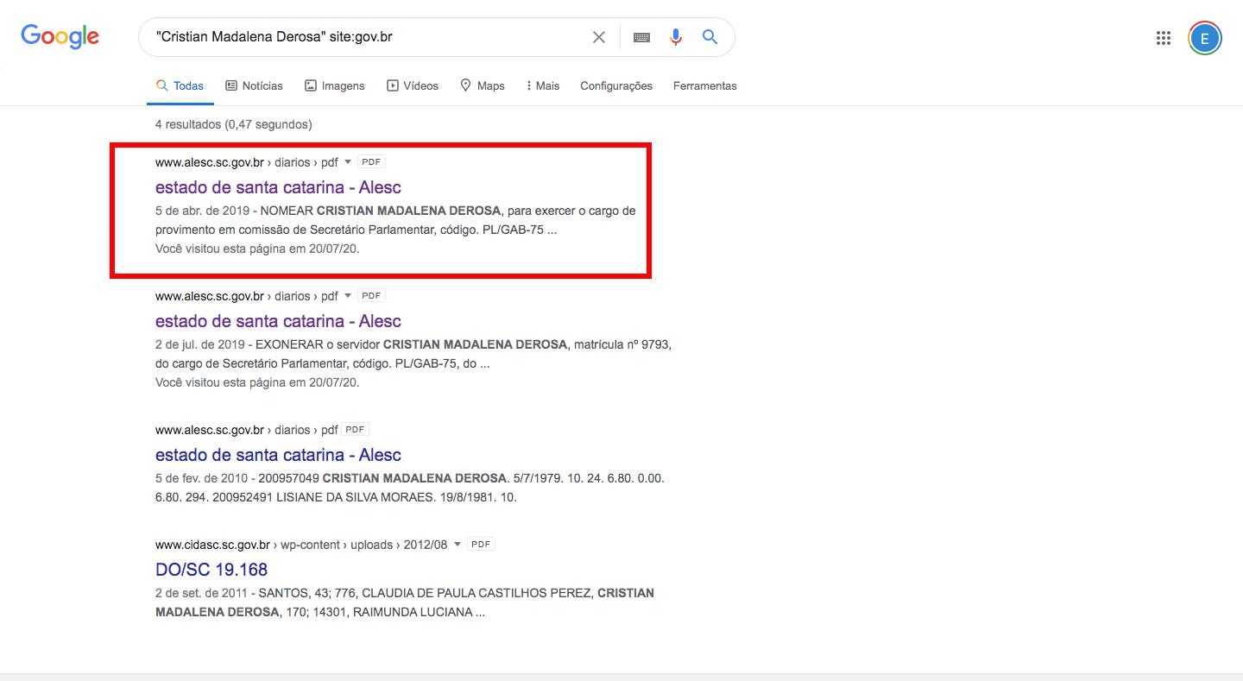Open Google apps grid
The width and height of the screenshot is (1243, 681).
[1164, 37]
